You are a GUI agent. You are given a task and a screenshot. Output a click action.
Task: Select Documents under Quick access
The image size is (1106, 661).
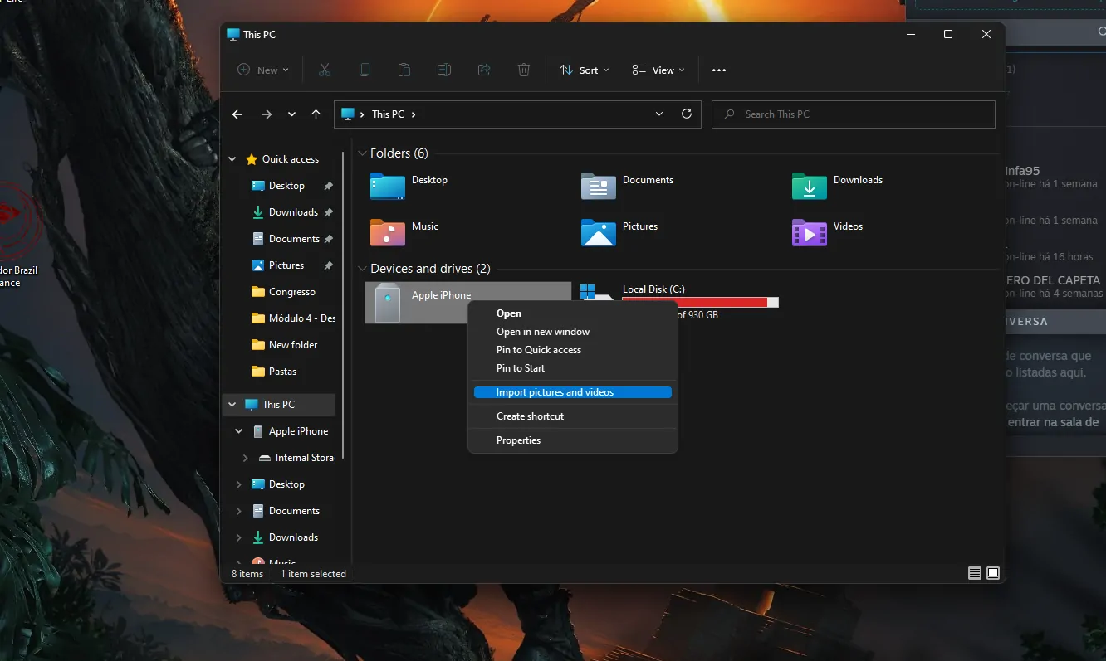tap(284, 239)
